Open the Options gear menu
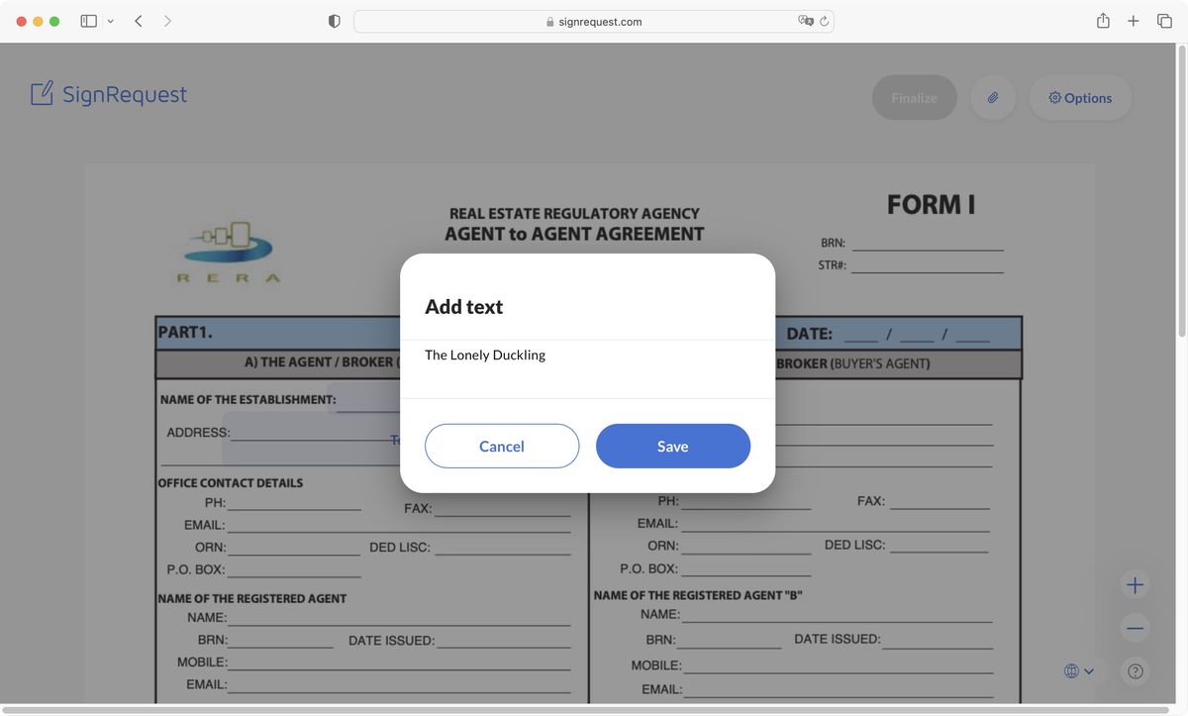 1079,97
